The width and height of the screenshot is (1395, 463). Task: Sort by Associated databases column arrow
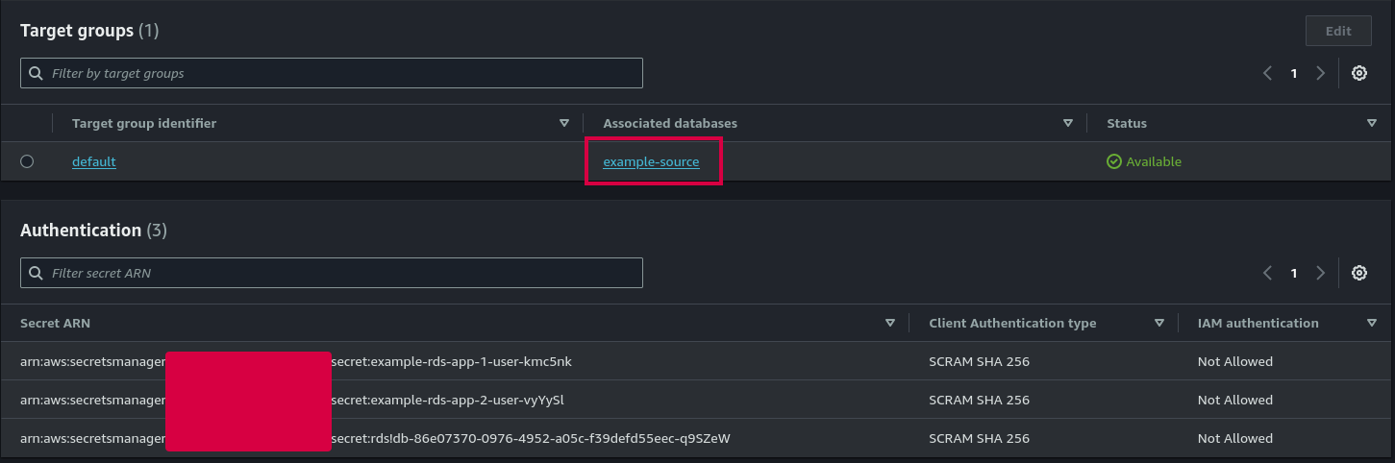[x=1068, y=123]
